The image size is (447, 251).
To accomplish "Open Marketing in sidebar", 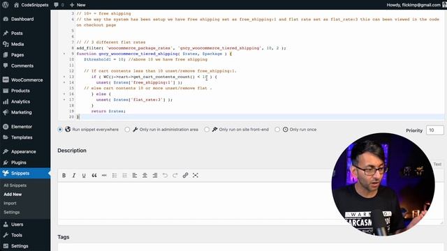I will (22, 112).
